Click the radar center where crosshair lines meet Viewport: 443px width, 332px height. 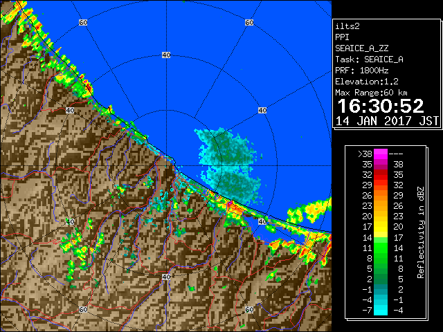(166, 166)
